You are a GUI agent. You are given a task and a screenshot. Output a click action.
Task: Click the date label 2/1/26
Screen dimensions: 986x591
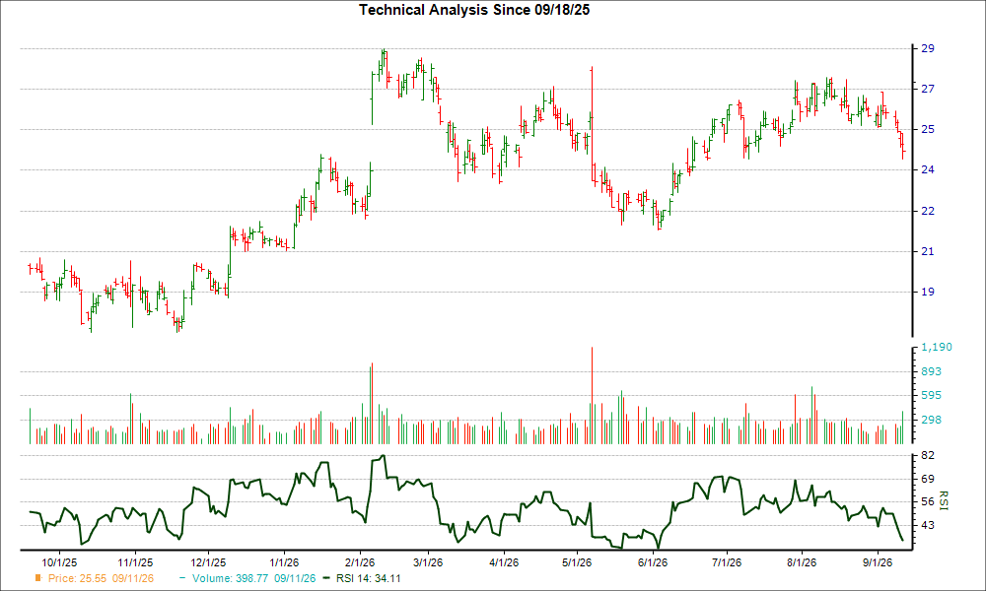coord(360,562)
